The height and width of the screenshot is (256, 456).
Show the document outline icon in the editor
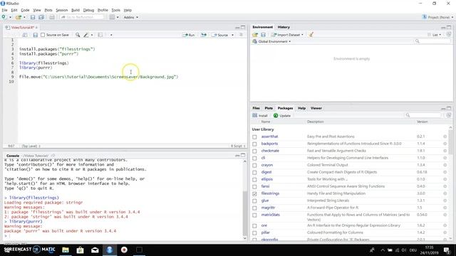coord(241,35)
